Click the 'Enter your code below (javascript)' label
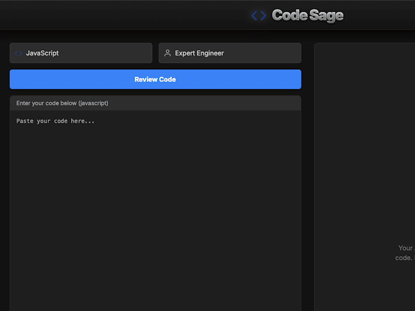This screenshot has height=311, width=415. [62, 103]
